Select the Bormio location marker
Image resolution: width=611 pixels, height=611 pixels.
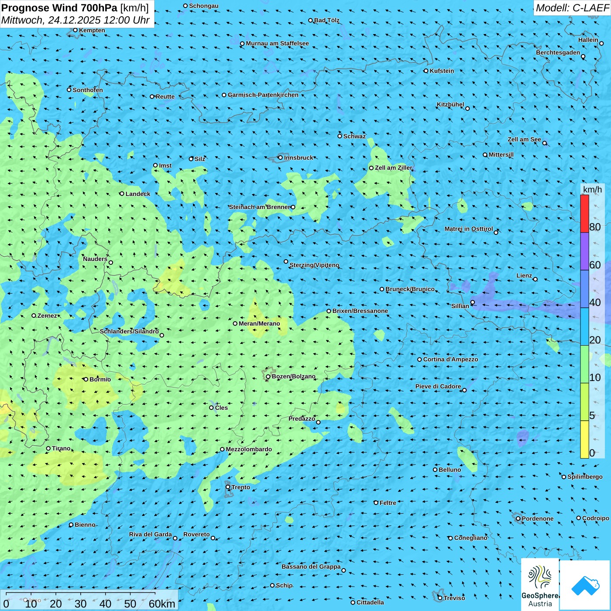(x=86, y=379)
